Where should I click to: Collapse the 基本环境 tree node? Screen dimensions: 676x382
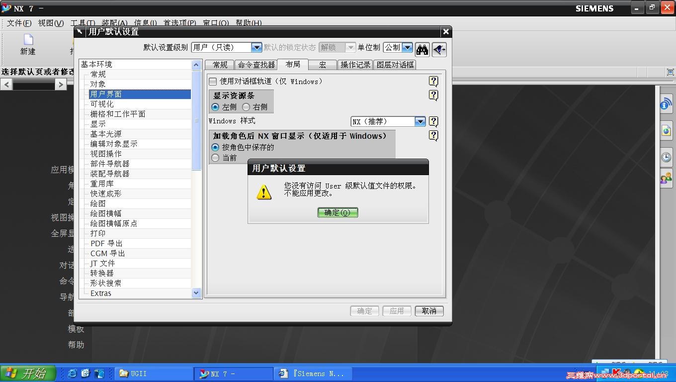pos(96,64)
